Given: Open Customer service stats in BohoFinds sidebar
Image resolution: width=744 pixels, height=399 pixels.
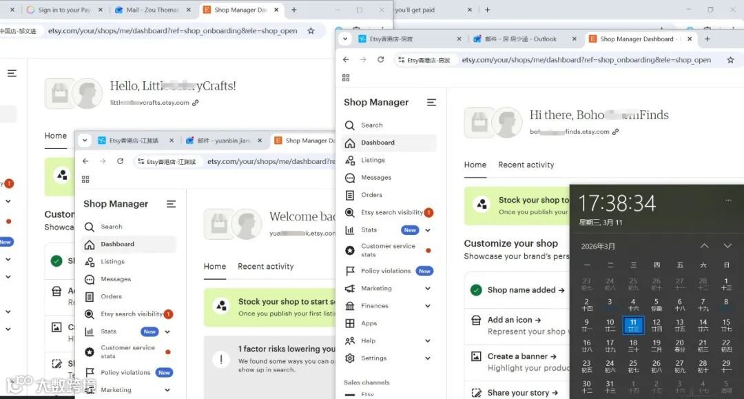Looking at the screenshot, I should tap(389, 250).
